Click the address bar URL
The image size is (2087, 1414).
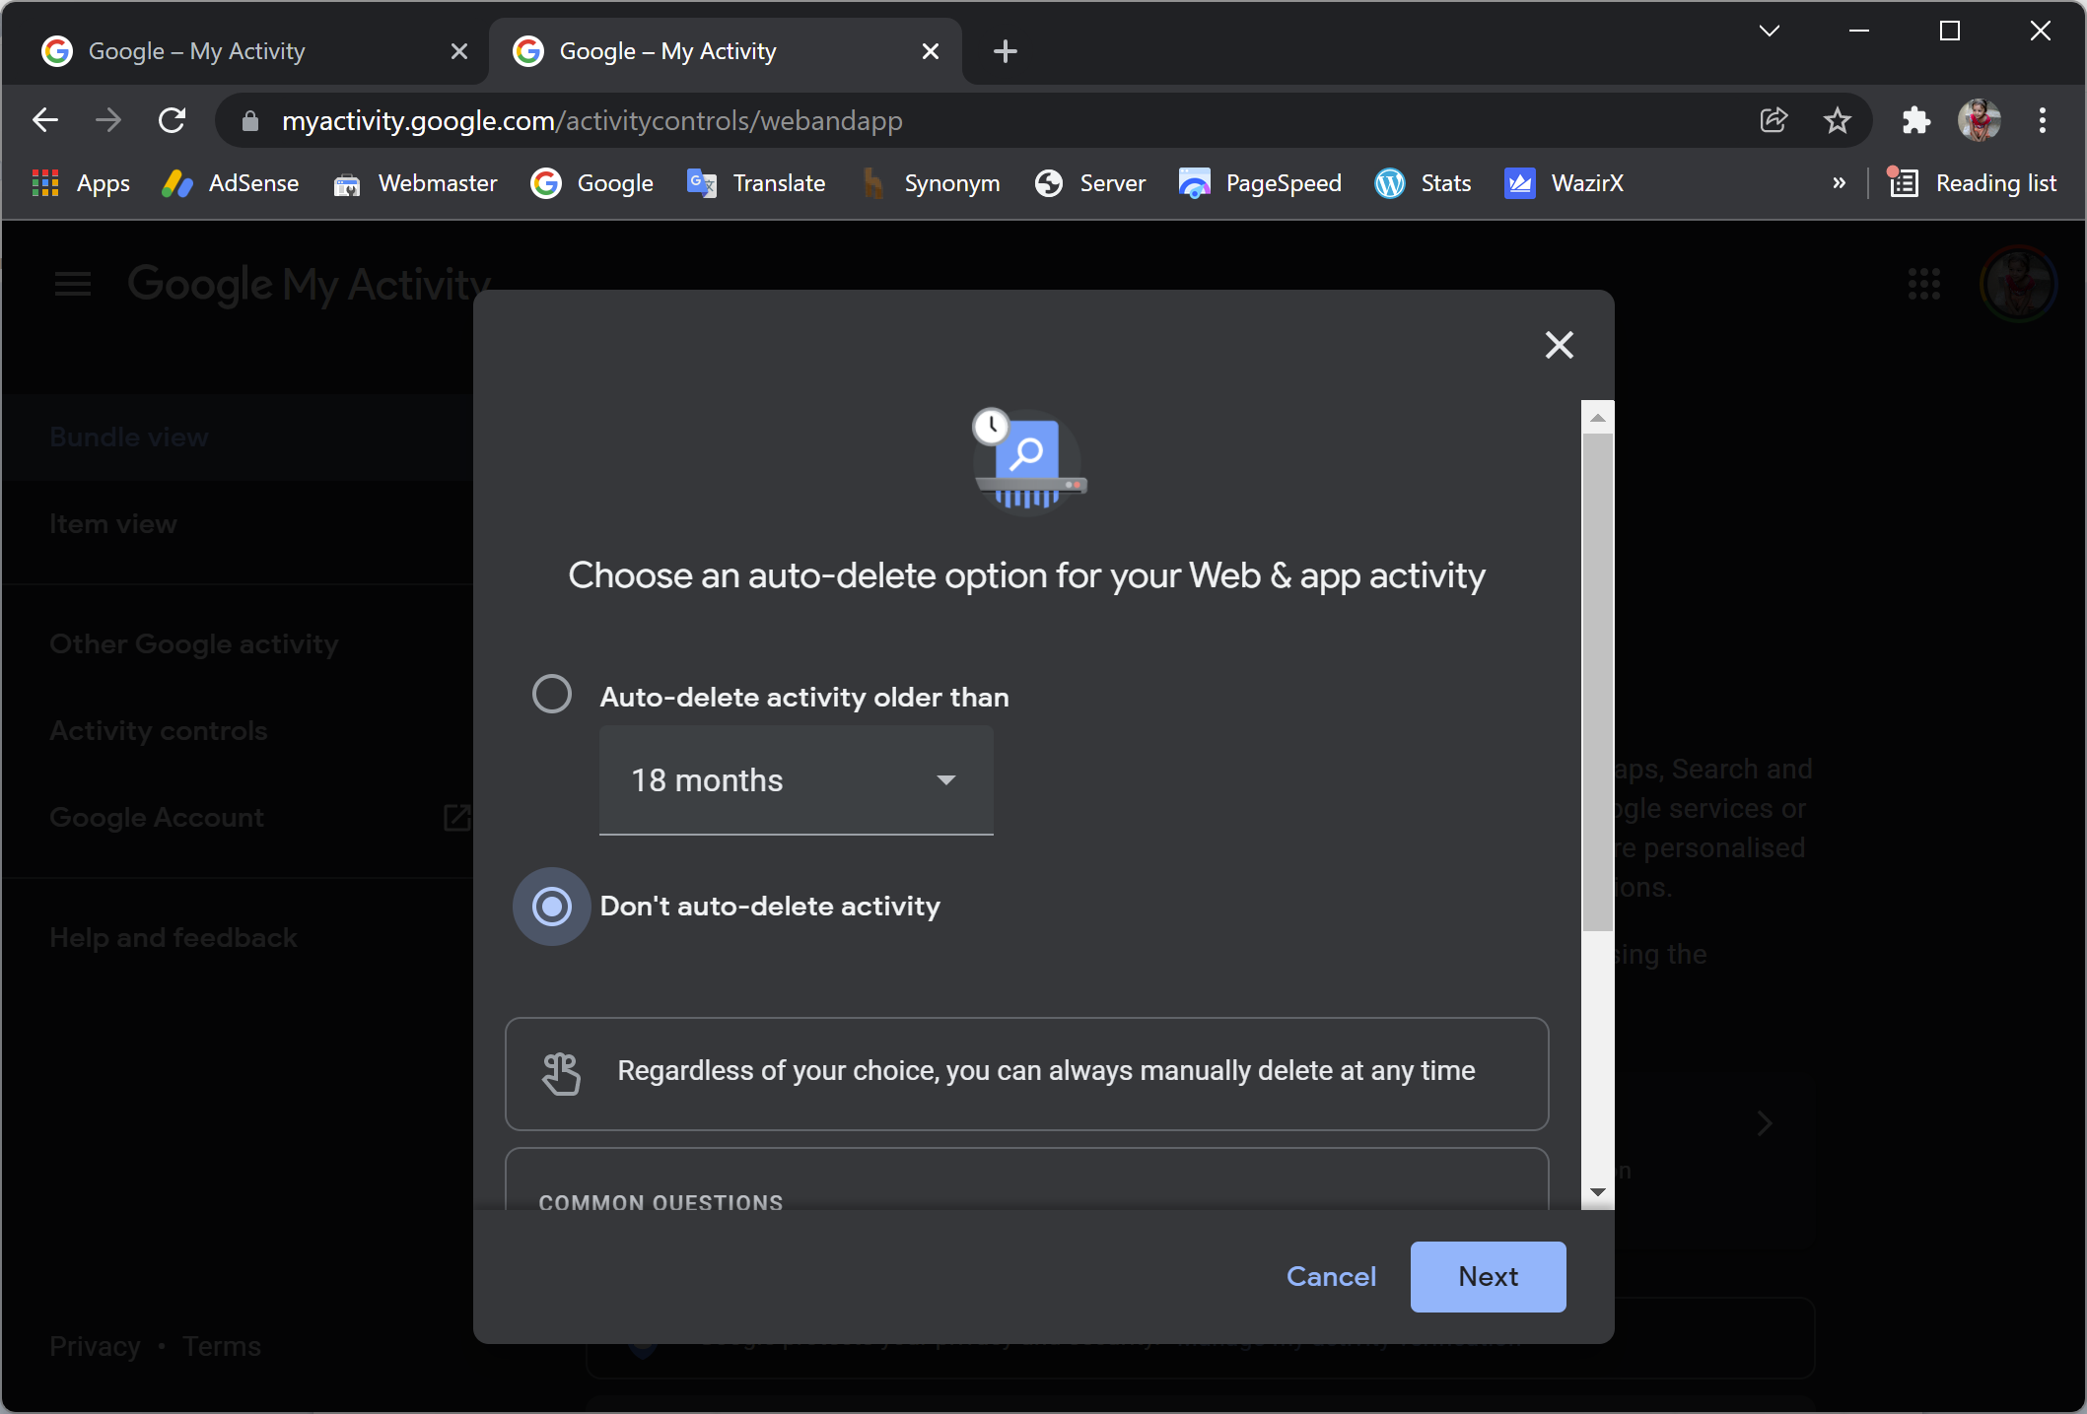(x=591, y=121)
